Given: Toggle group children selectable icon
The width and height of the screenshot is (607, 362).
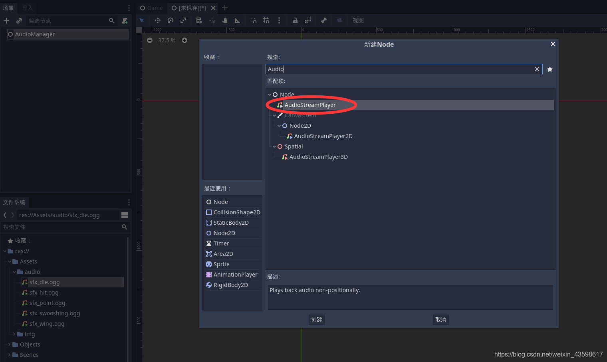Looking at the screenshot, I should point(308,20).
